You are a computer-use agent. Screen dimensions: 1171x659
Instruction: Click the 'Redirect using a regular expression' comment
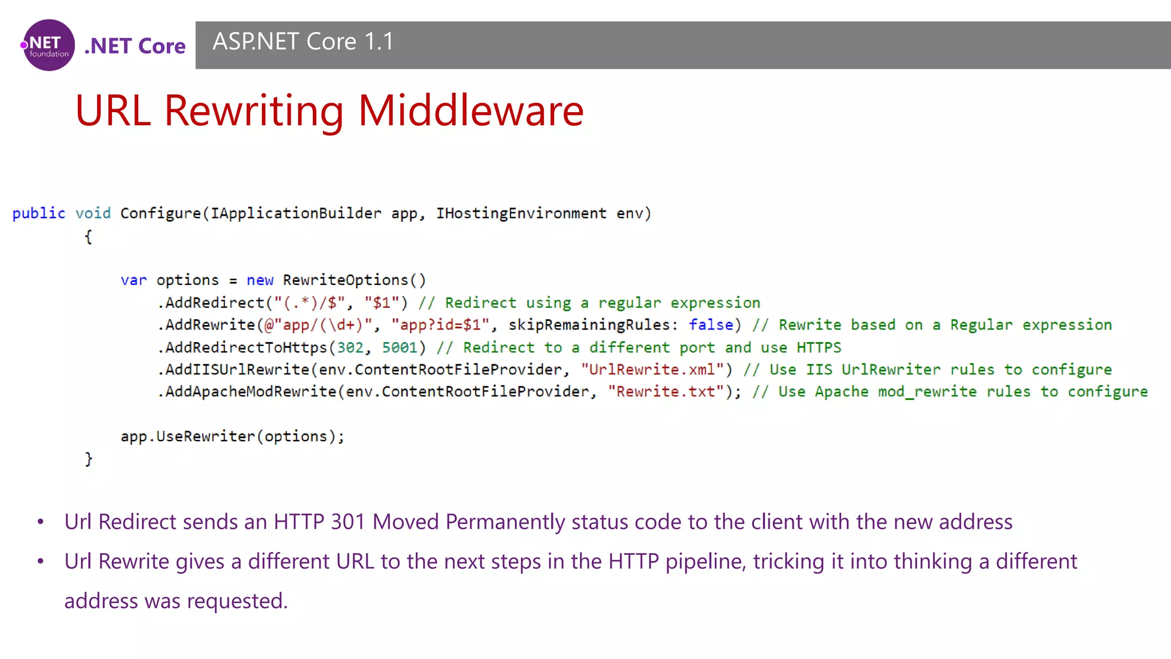pos(602,303)
